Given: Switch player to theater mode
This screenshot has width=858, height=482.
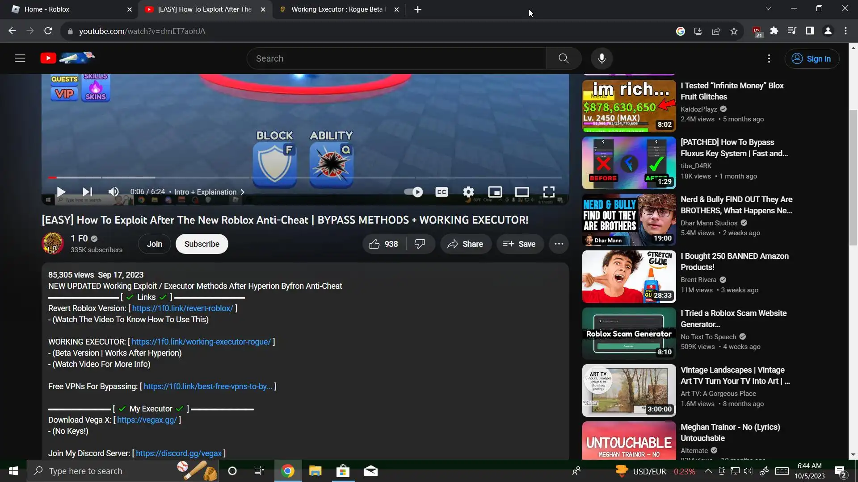Looking at the screenshot, I should coord(522,192).
